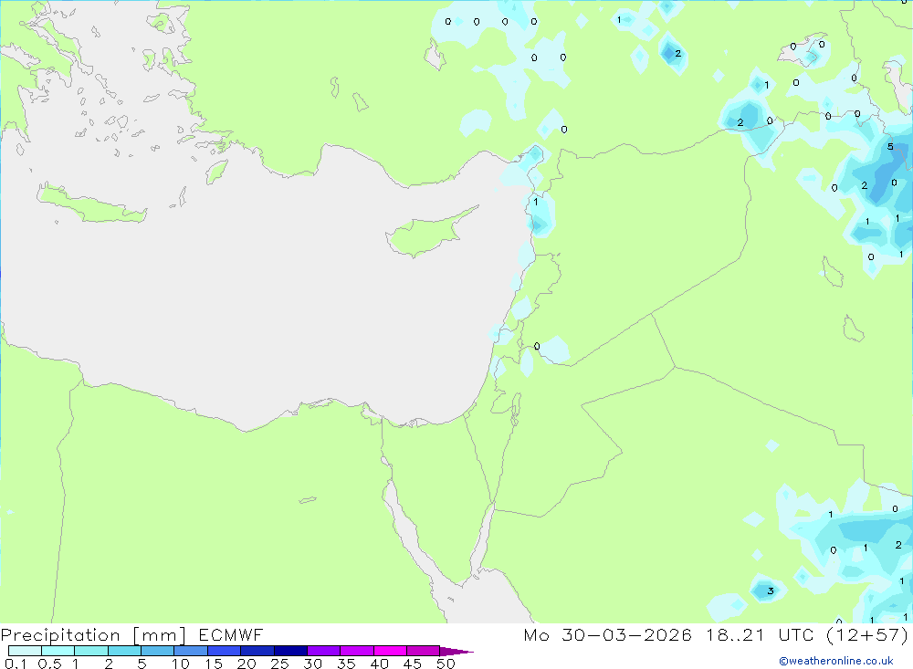The image size is (913, 669).
Task: Click the "5" precipitation value on the map
Action: 889,147
